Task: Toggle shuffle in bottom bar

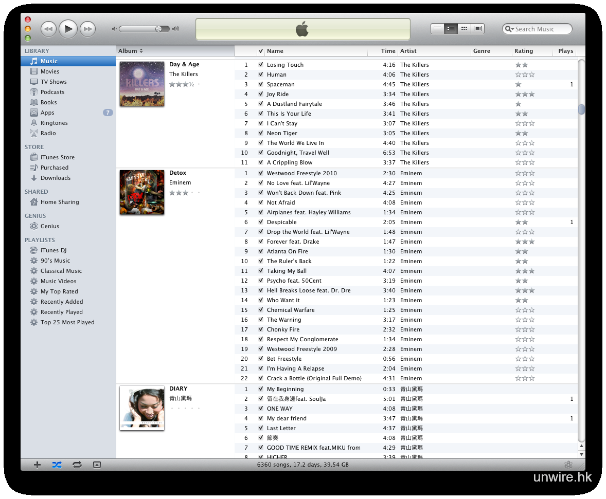Action: [x=57, y=465]
